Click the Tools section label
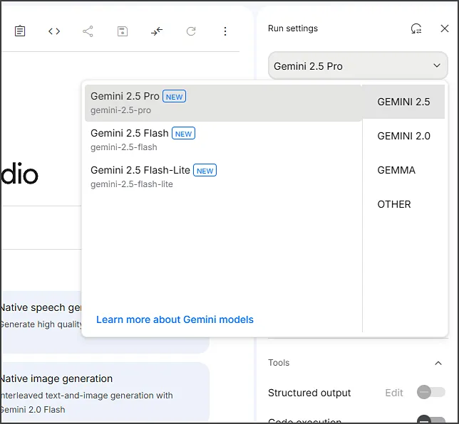Image resolution: width=459 pixels, height=424 pixels. (x=279, y=363)
